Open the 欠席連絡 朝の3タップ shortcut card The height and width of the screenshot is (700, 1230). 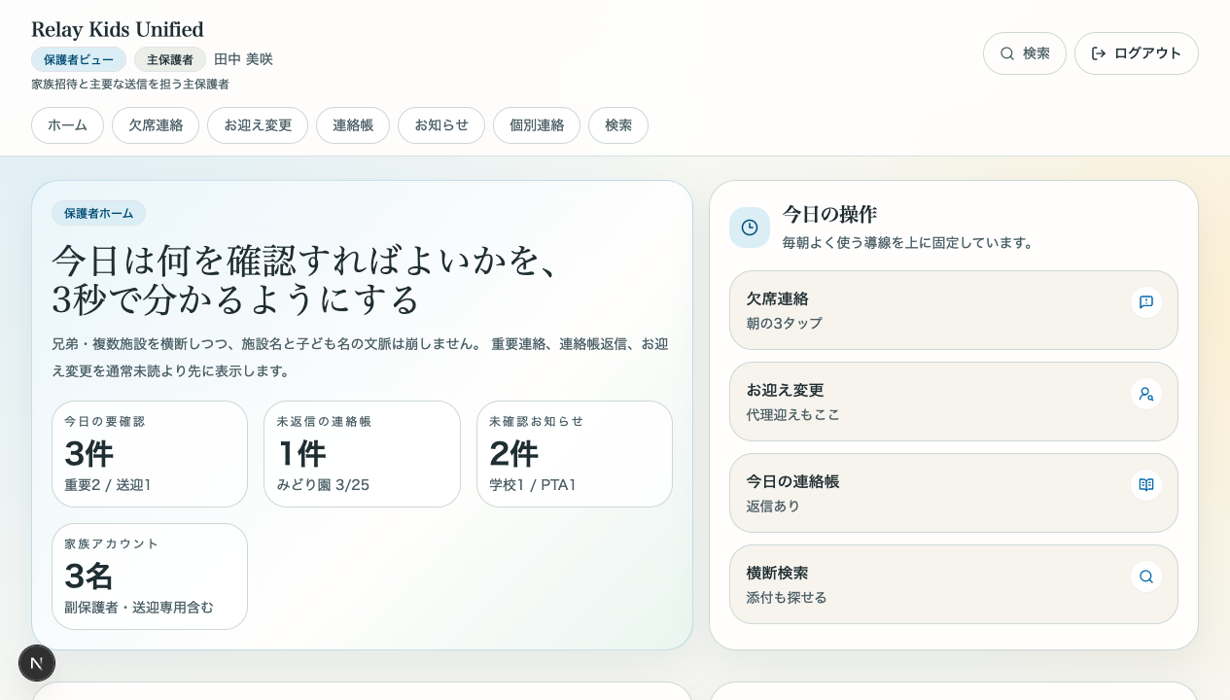(x=954, y=310)
